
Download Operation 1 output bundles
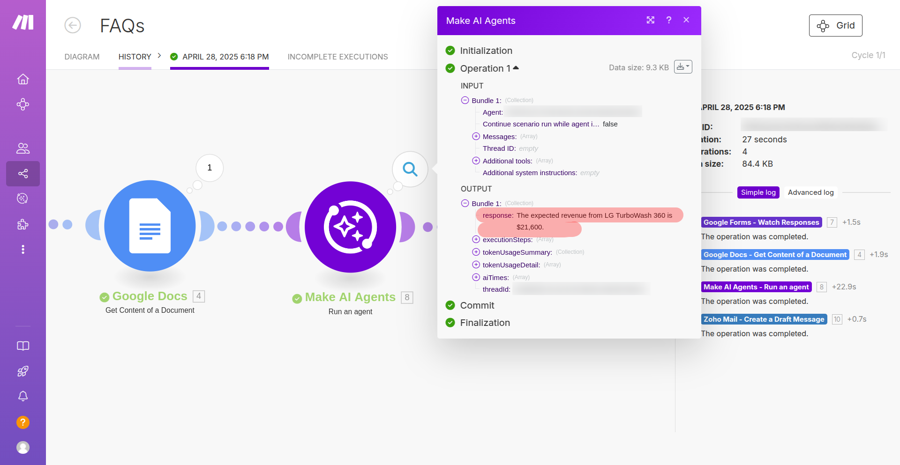pyautogui.click(x=682, y=67)
